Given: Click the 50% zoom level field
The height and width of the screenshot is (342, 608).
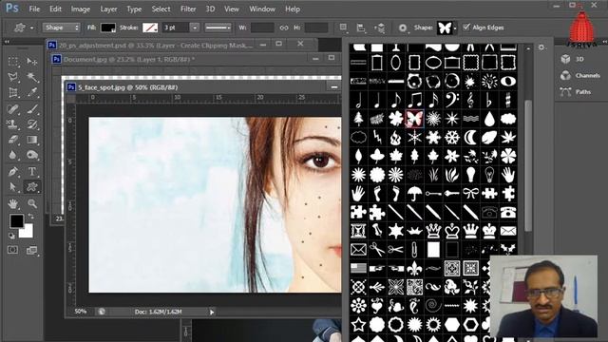Looking at the screenshot, I should 80,312.
